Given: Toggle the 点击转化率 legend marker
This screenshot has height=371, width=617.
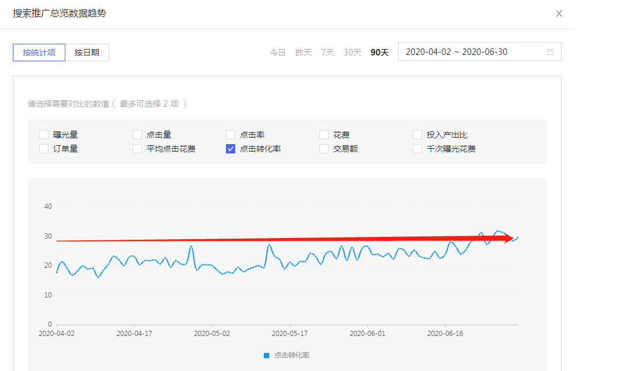Looking at the screenshot, I should point(266,355).
